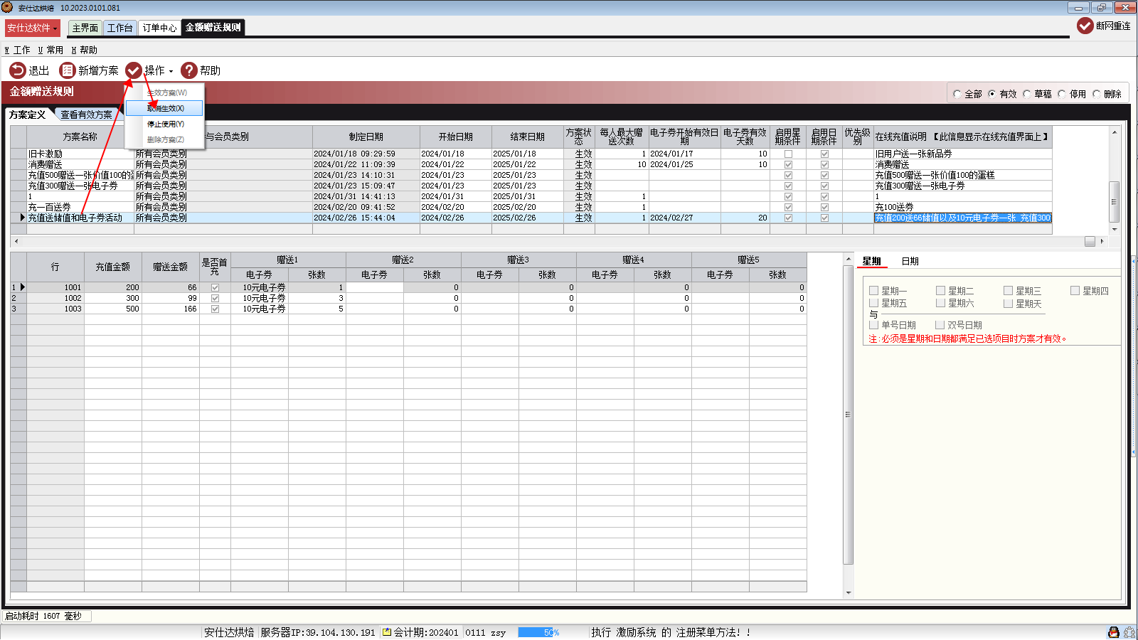Check the 星期天 checkbox
The image size is (1138, 640).
pos(1009,304)
